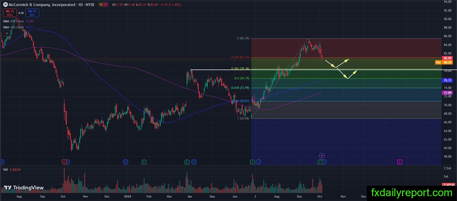Click the 0.5 (76.19) Fibonacci level label
The width and height of the screenshot is (457, 201).
[242, 78]
